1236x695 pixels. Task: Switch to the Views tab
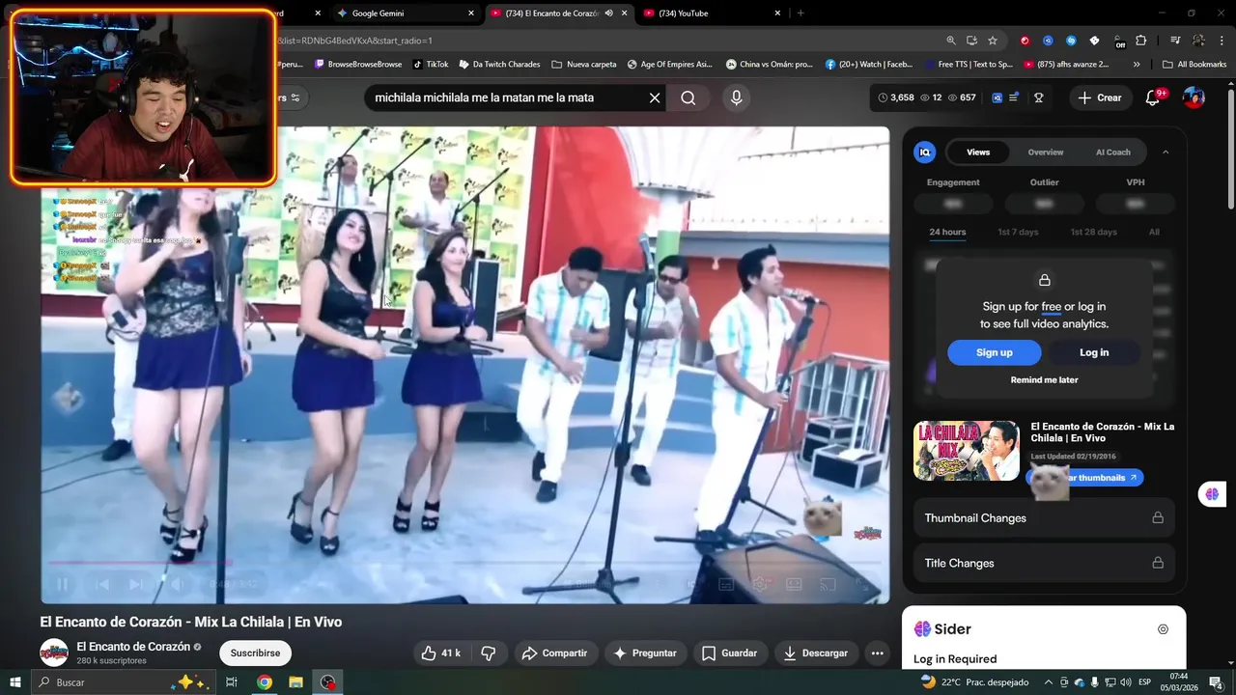[x=978, y=152]
